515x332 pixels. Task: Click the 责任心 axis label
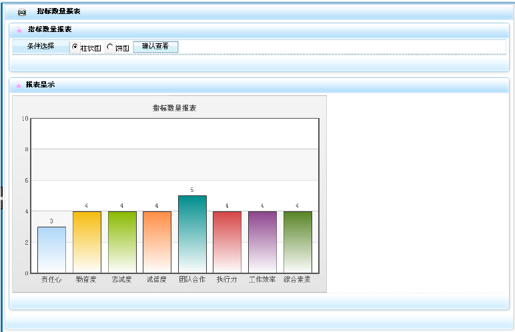tap(51, 279)
